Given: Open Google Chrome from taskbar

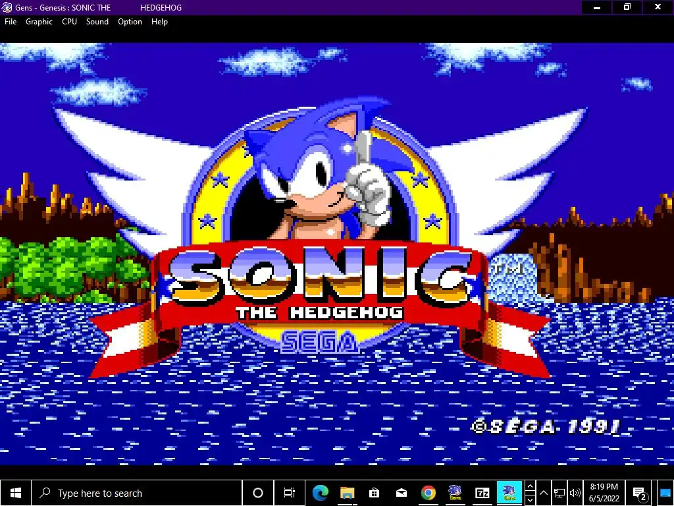Looking at the screenshot, I should pyautogui.click(x=428, y=493).
